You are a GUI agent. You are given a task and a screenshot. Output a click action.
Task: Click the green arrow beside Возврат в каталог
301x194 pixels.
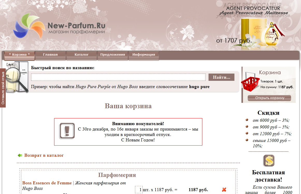20,155
